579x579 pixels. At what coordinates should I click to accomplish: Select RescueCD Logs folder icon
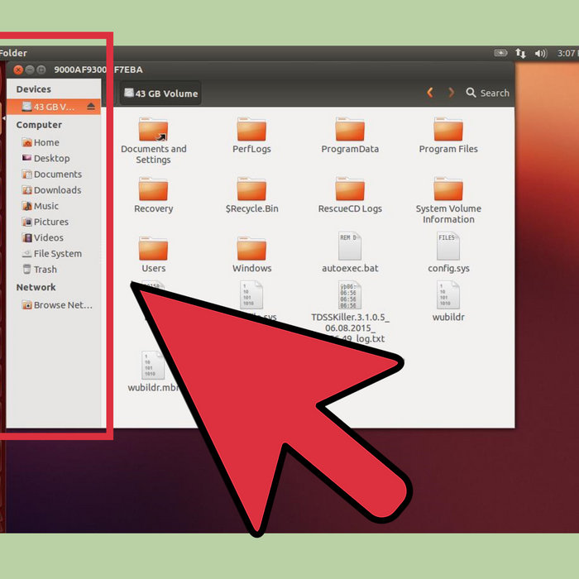(350, 189)
